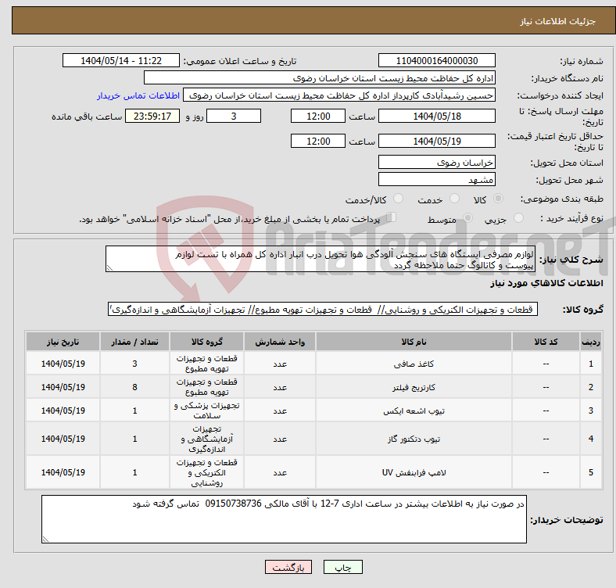Click the buyer organization name field

tap(320, 78)
